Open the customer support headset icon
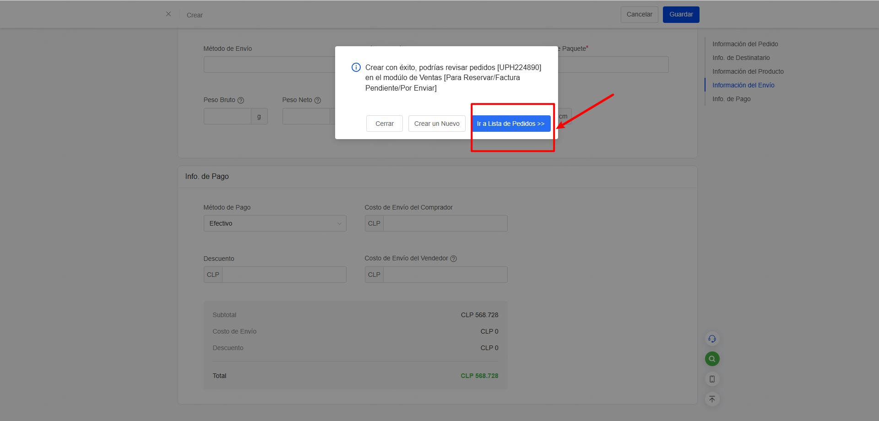The width and height of the screenshot is (879, 421). coord(712,339)
